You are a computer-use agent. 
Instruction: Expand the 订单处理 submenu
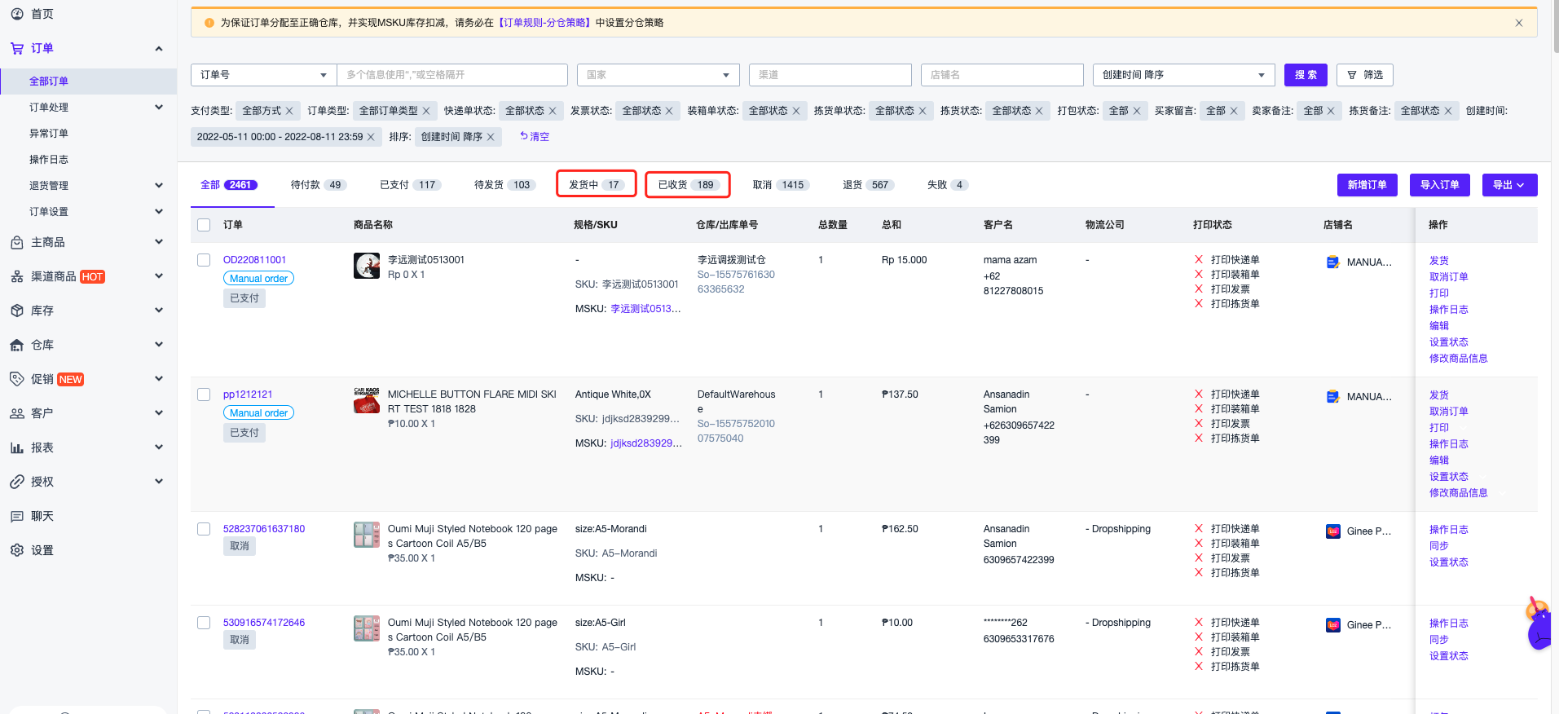click(159, 107)
